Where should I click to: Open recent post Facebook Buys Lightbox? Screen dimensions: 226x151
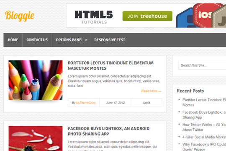click(204, 115)
